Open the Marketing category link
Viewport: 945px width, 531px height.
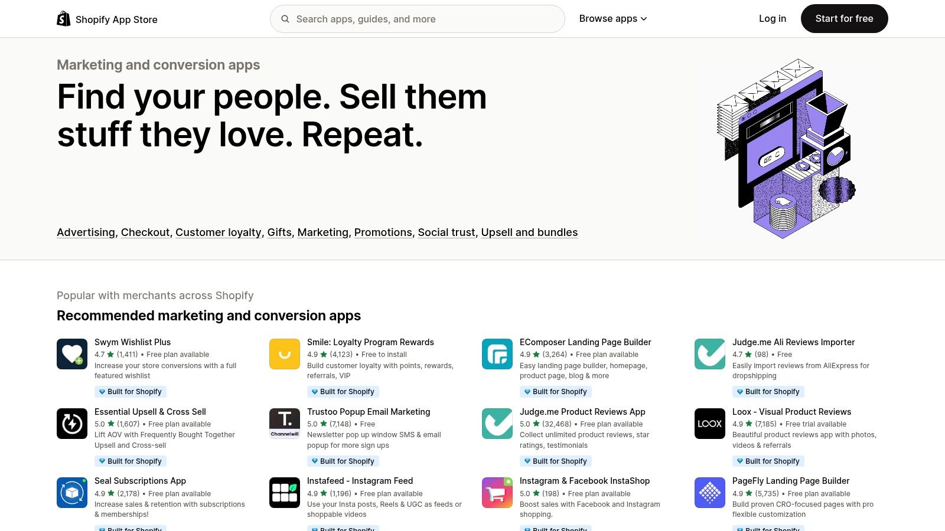(x=322, y=232)
